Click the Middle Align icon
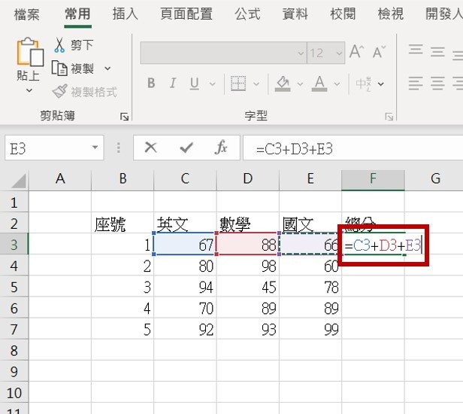463x414 pixels. [437, 52]
